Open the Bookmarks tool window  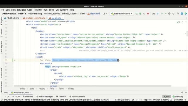(x=1, y=87)
